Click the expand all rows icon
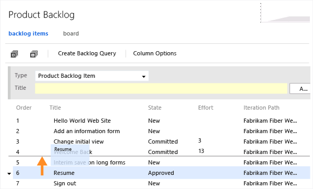 (x=14, y=54)
